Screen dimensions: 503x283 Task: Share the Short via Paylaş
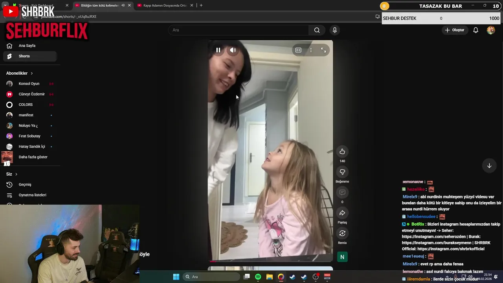342,213
